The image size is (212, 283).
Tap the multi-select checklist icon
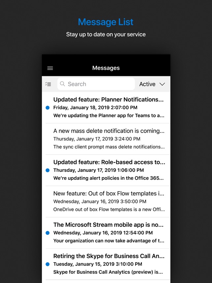click(48, 84)
